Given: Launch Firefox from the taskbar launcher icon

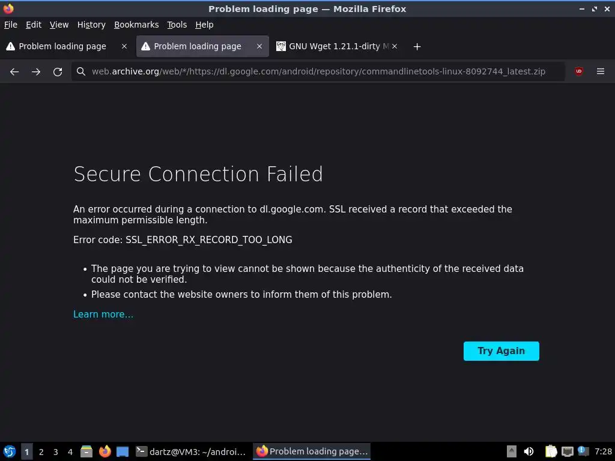Looking at the screenshot, I should click(105, 451).
